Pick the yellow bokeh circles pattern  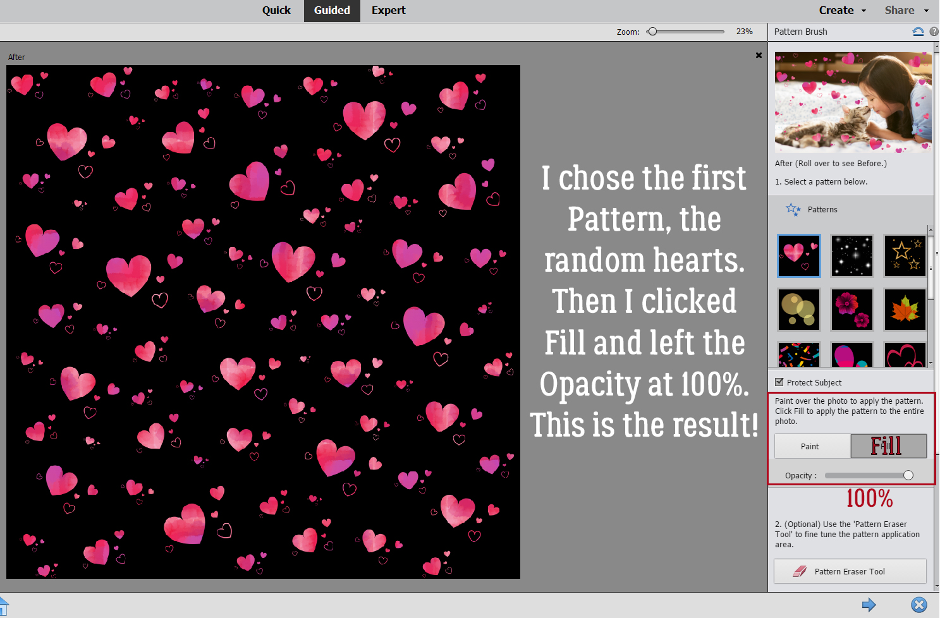[799, 310]
